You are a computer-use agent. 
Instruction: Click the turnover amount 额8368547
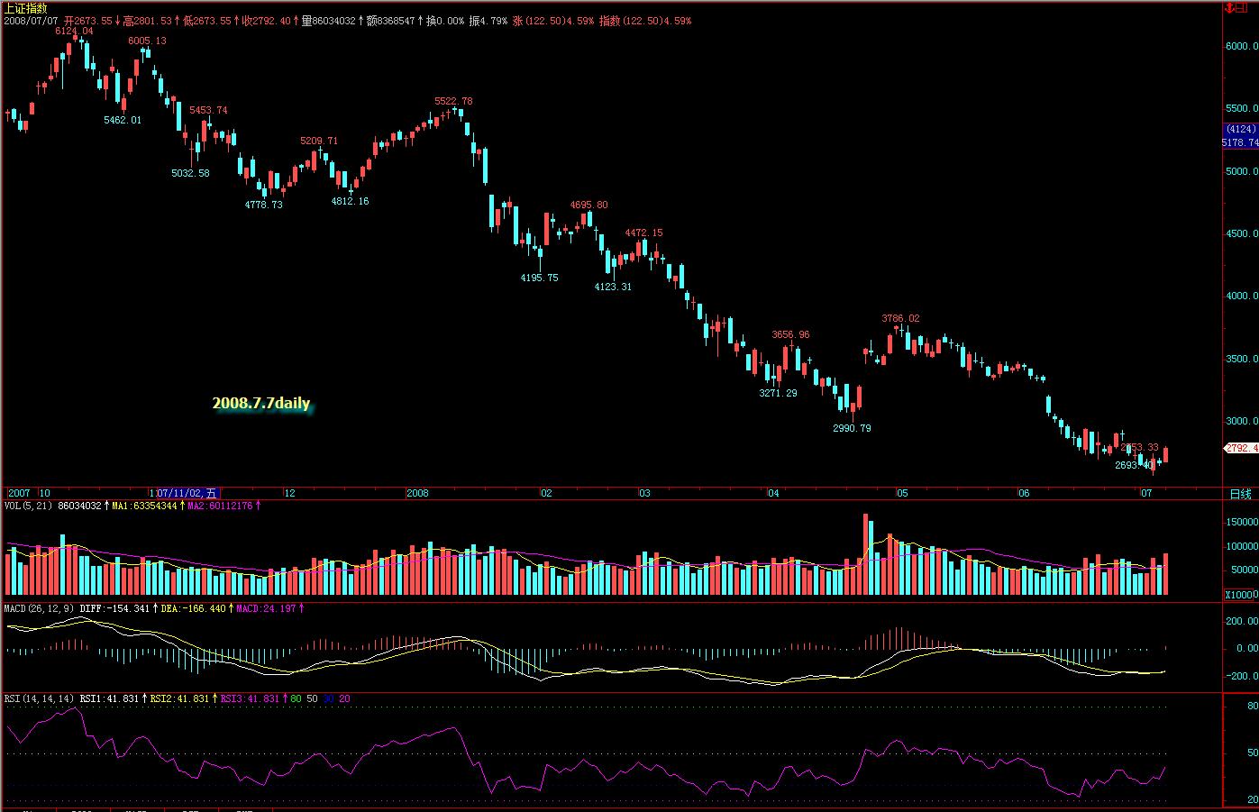390,21
